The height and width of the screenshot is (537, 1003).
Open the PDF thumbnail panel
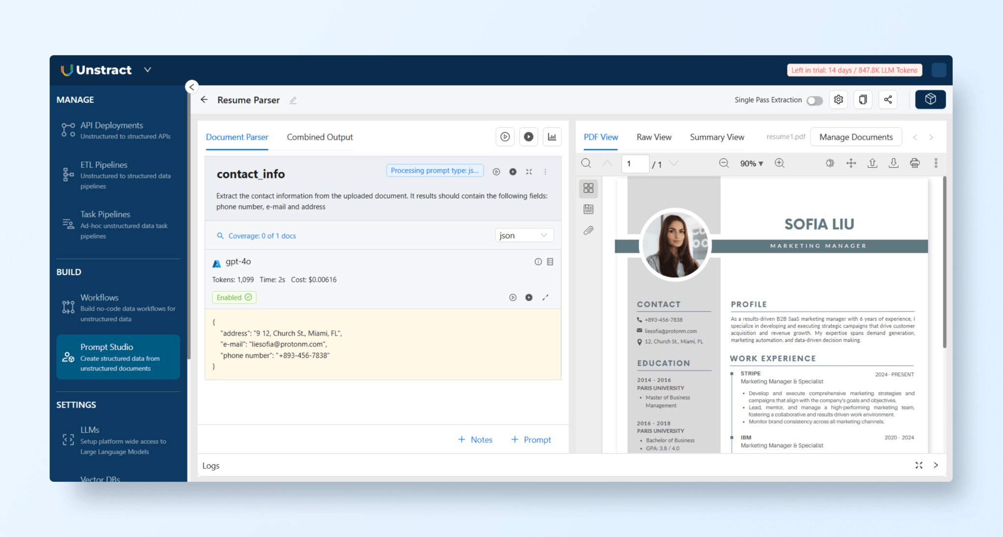click(x=588, y=188)
